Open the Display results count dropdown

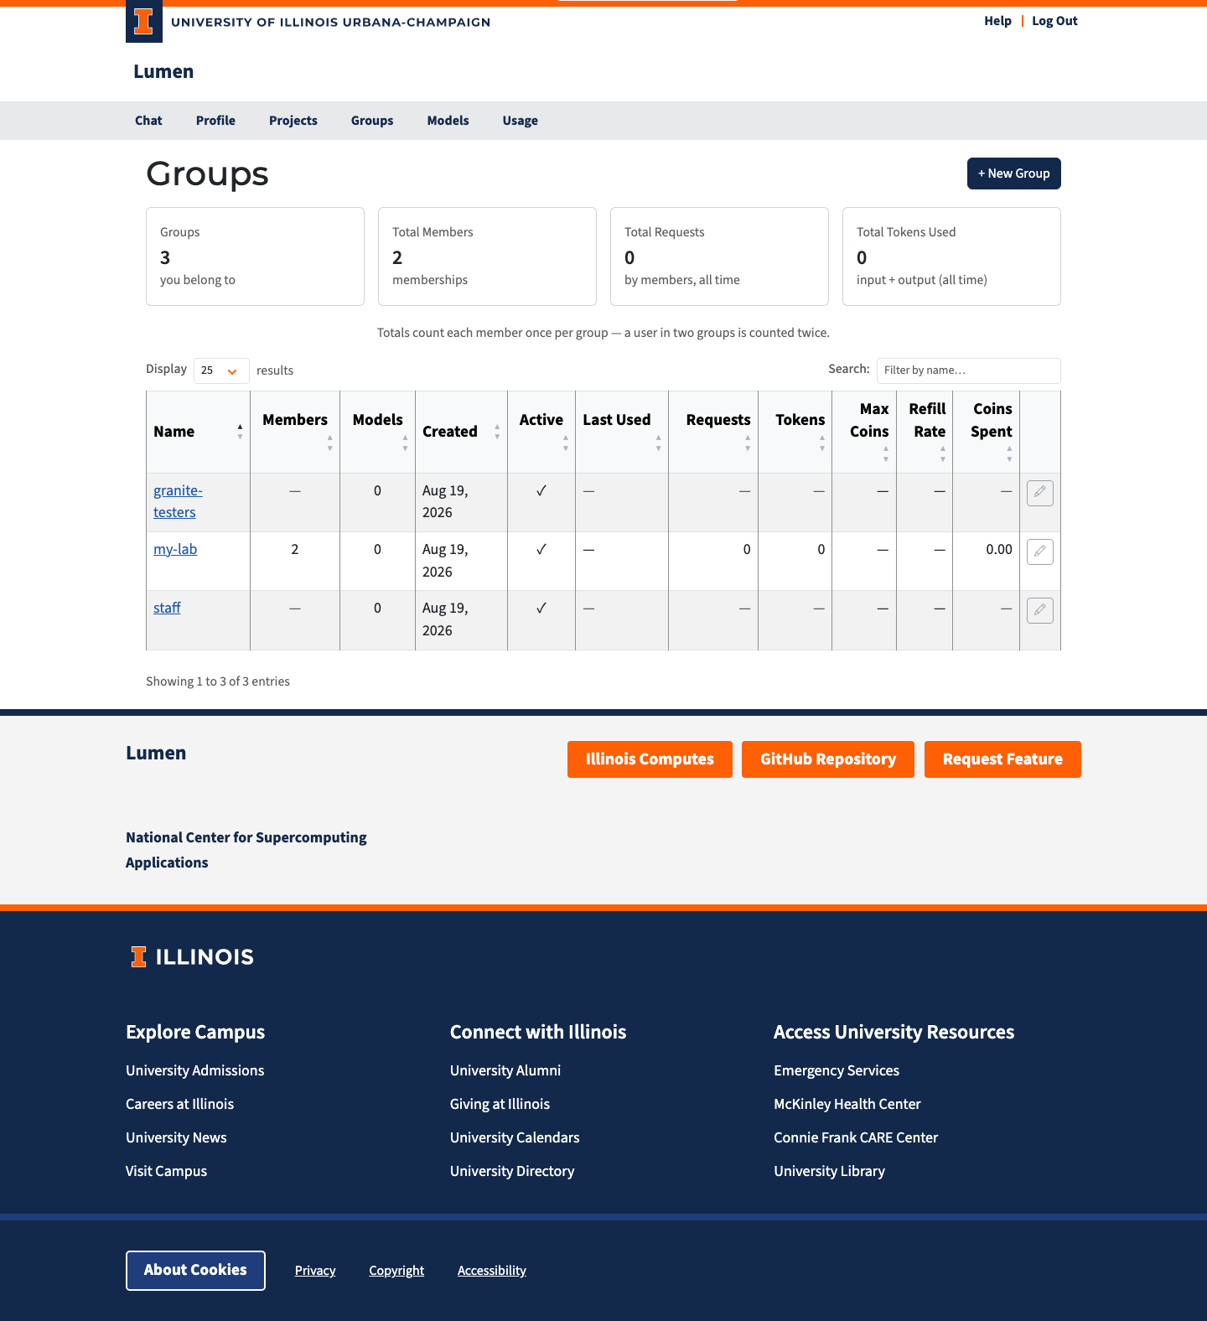(221, 370)
